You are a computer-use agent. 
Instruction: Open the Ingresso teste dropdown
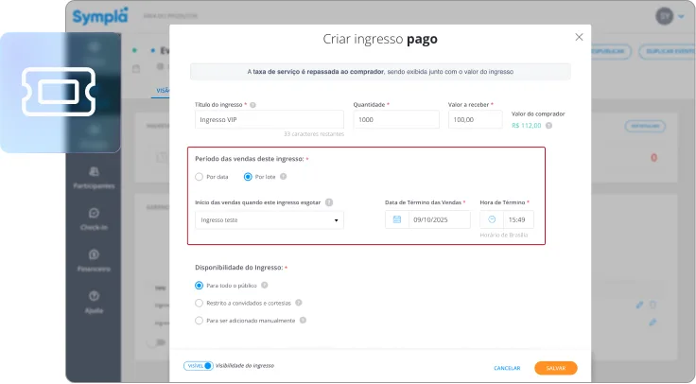coord(270,219)
